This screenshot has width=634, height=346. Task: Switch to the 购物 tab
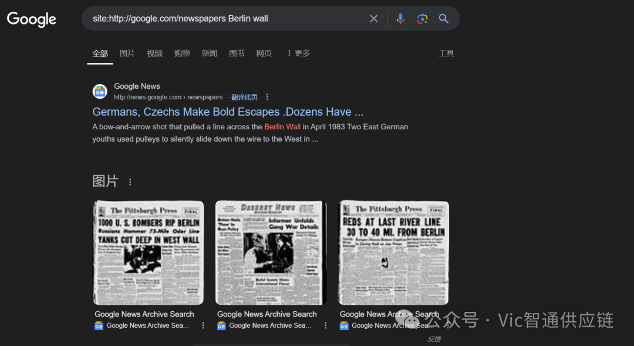182,53
